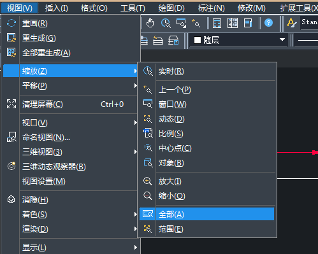Click the 3D orbit icon

[x=11, y=166]
